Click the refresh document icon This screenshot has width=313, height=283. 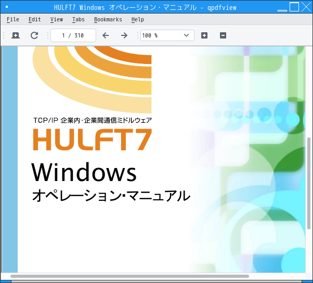(x=34, y=35)
